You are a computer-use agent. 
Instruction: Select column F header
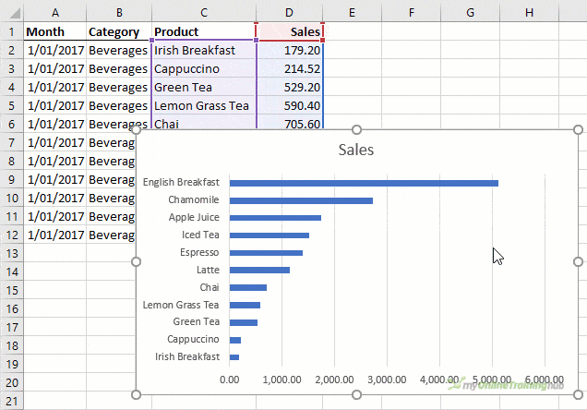pyautogui.click(x=412, y=13)
